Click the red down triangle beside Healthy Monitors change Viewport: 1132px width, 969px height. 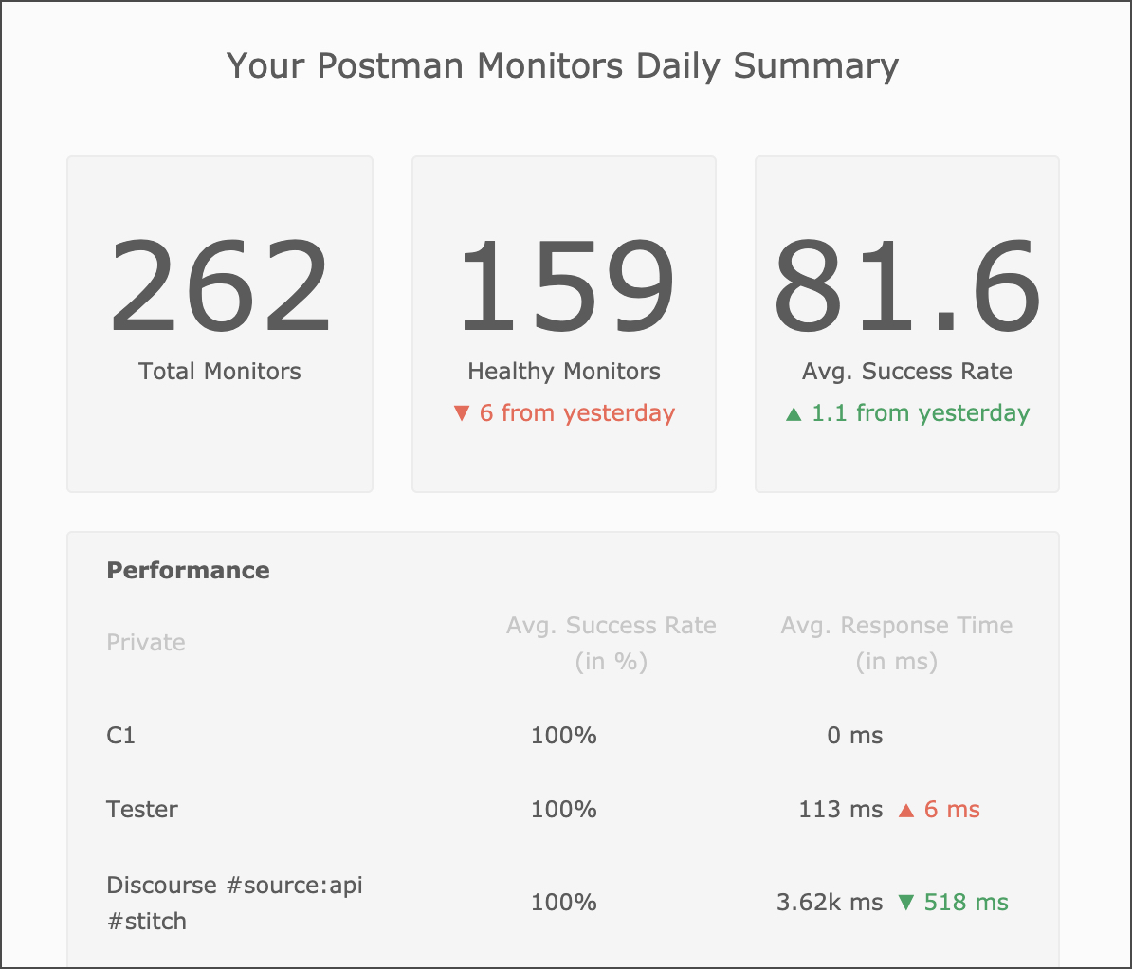[462, 413]
